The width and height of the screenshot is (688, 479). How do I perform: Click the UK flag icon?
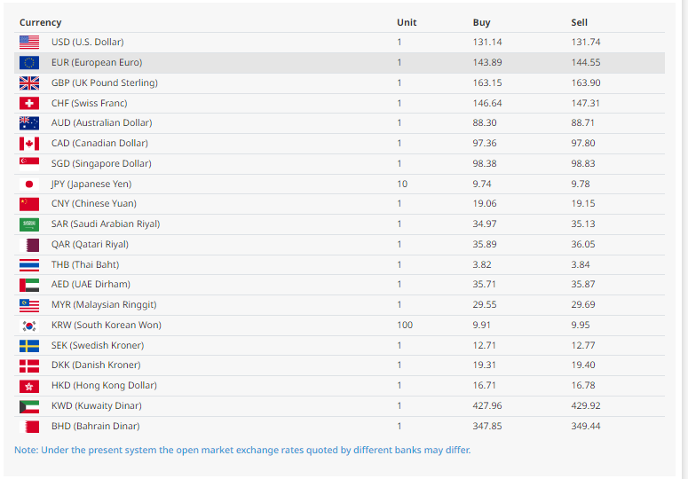pos(29,83)
